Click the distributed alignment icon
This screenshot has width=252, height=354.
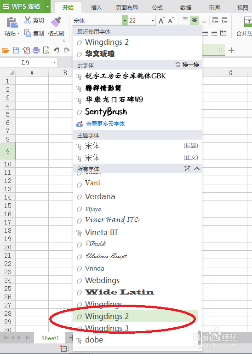[223, 33]
